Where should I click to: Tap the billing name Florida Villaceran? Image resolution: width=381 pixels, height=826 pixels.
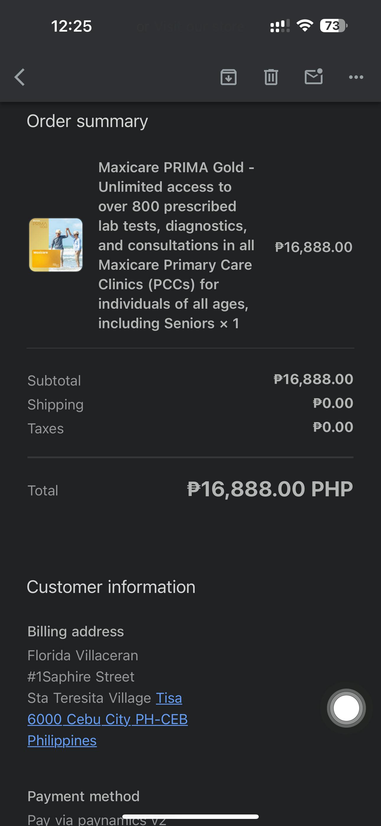point(83,656)
